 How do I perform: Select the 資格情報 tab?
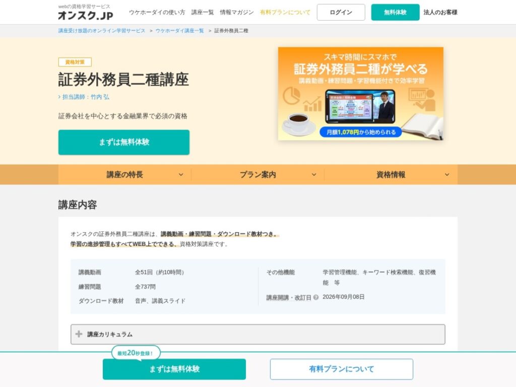391,175
